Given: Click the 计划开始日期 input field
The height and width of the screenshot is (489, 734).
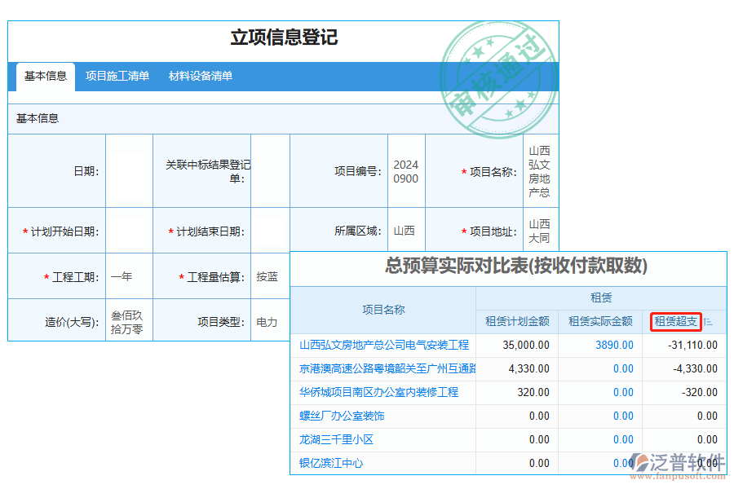Looking at the screenshot, I should 127,231.
